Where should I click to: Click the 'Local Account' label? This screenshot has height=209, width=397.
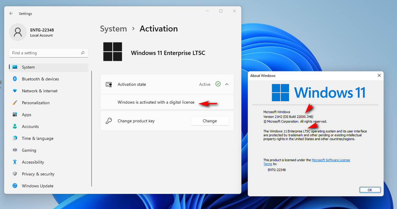[42, 35]
